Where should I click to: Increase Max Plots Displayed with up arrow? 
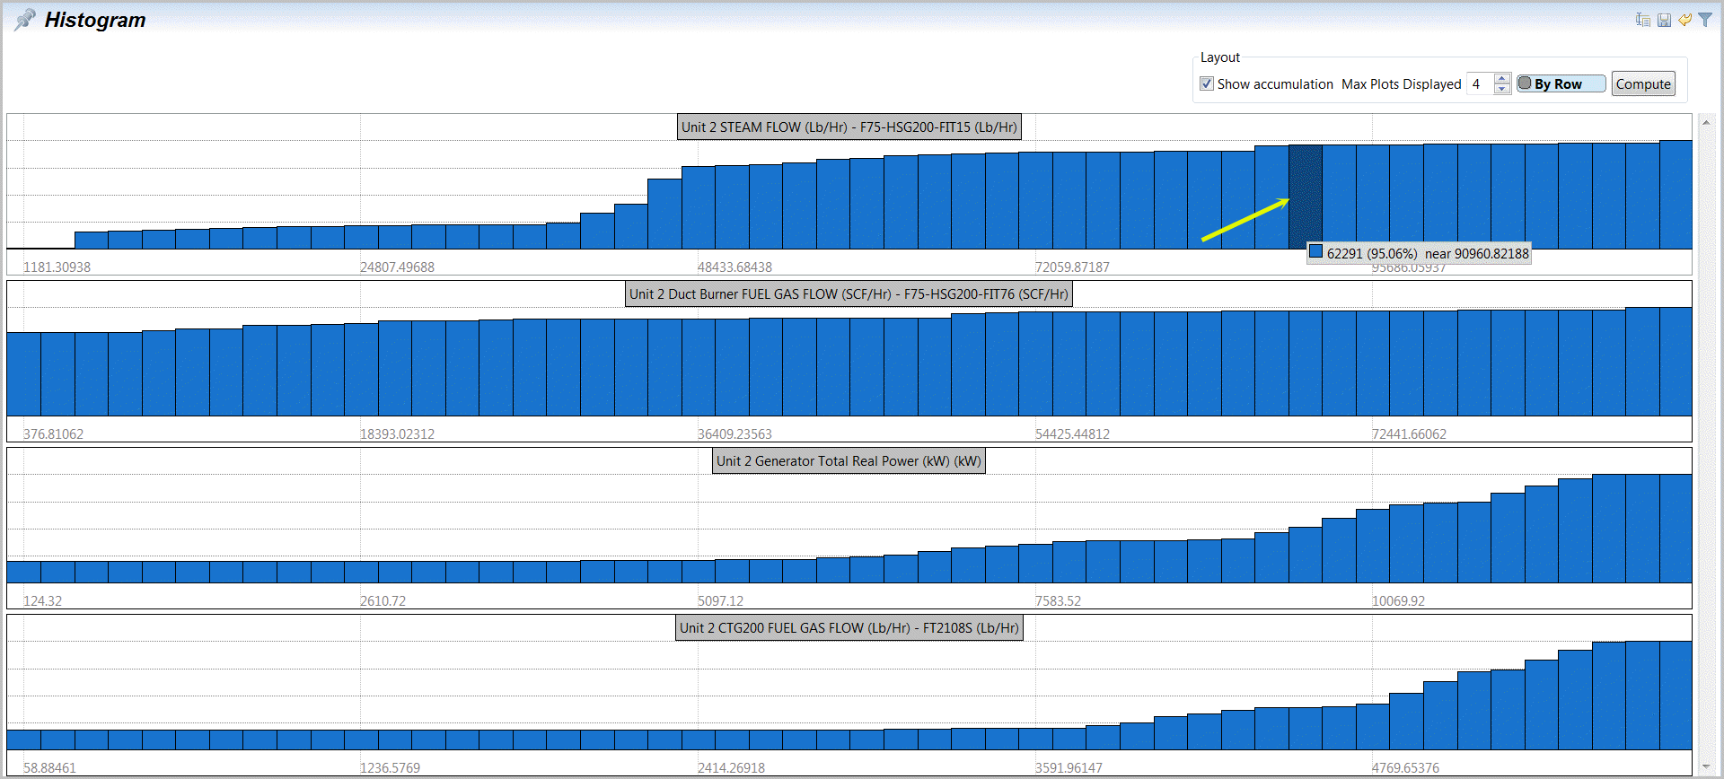point(1502,79)
